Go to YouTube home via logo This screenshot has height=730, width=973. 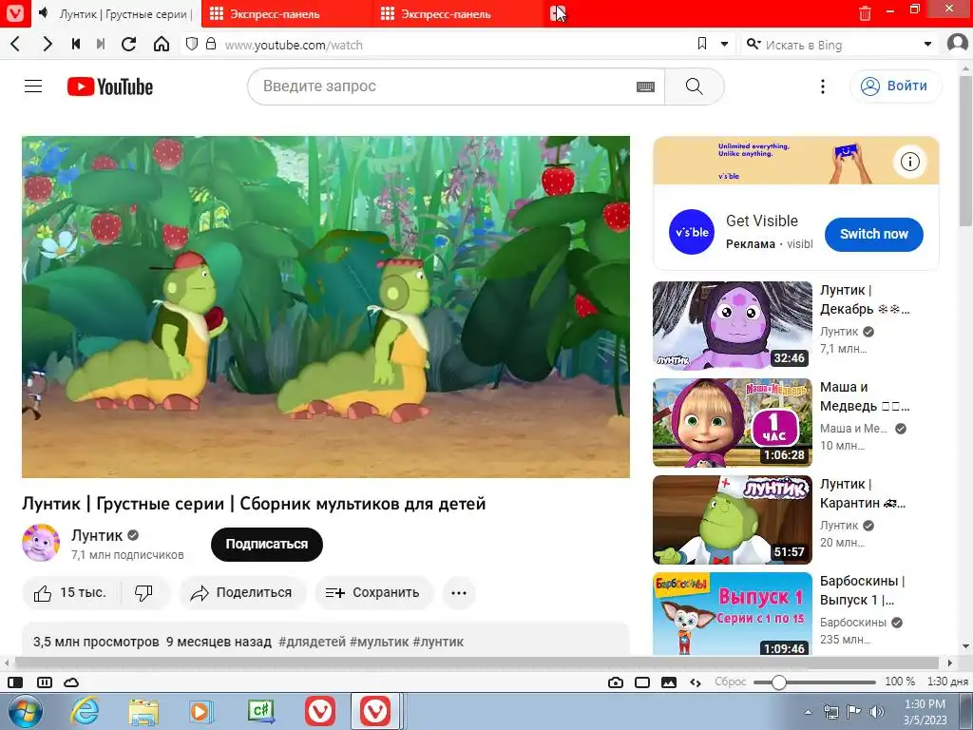(x=110, y=86)
